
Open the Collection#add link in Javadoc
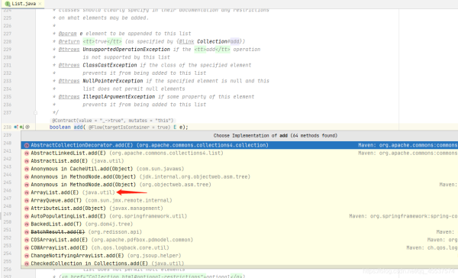coord(219,41)
